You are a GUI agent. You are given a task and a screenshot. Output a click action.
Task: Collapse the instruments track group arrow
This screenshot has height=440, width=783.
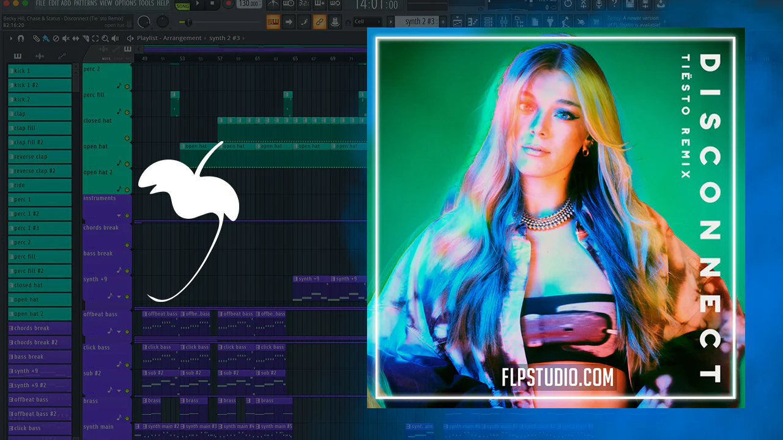tap(119, 216)
